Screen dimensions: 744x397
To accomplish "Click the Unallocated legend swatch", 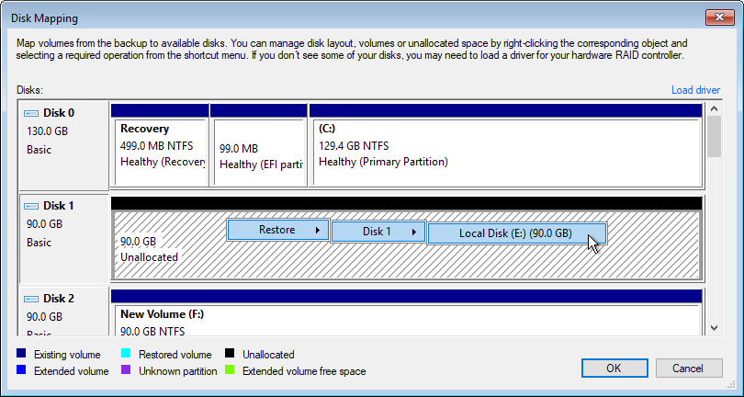I will [x=230, y=354].
